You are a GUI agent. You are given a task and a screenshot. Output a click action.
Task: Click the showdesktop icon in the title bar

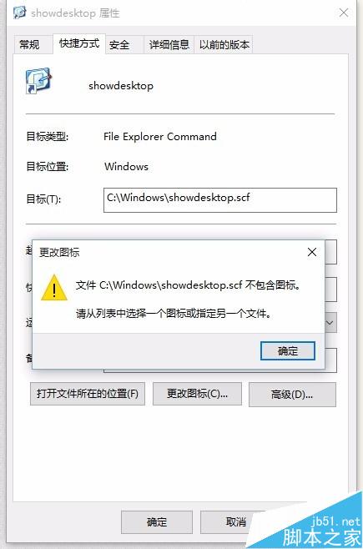click(x=19, y=13)
